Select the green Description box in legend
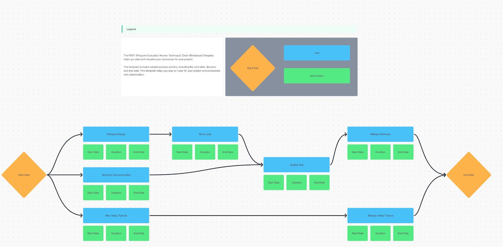 click(x=317, y=76)
